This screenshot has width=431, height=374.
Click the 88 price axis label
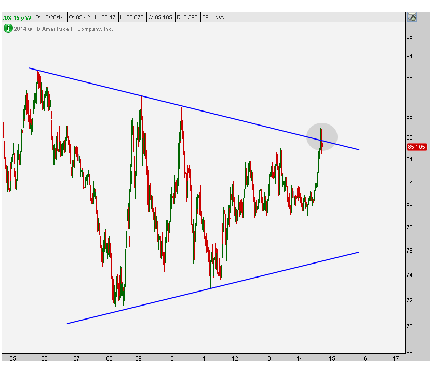410,117
